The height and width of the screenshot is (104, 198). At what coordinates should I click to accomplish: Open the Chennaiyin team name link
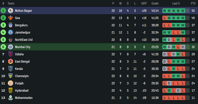coord(21,76)
